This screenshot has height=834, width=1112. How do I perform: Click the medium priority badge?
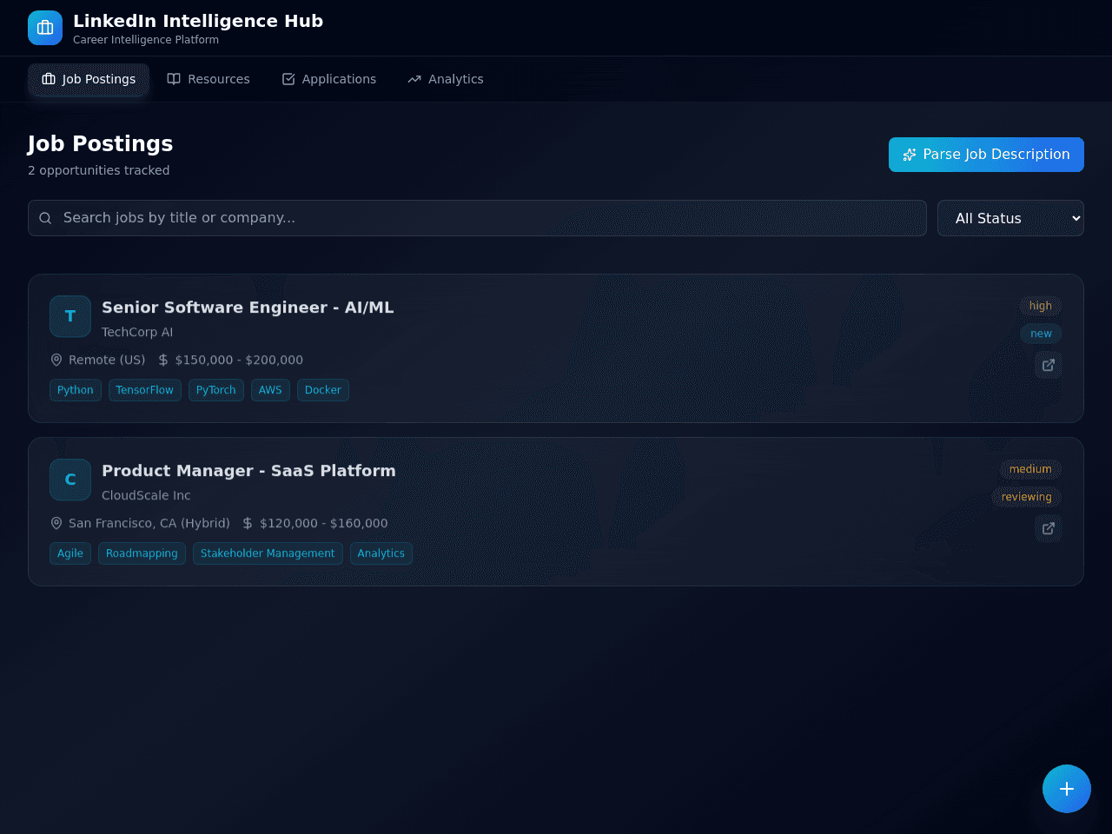1030,469
